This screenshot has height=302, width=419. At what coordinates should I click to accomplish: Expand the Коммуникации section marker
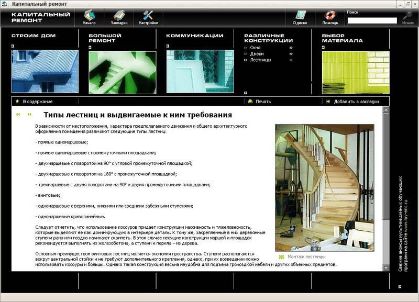coord(168,46)
